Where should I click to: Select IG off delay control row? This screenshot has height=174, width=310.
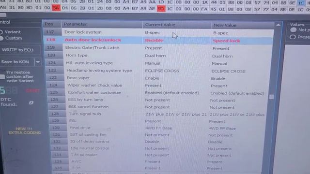tap(158, 142)
